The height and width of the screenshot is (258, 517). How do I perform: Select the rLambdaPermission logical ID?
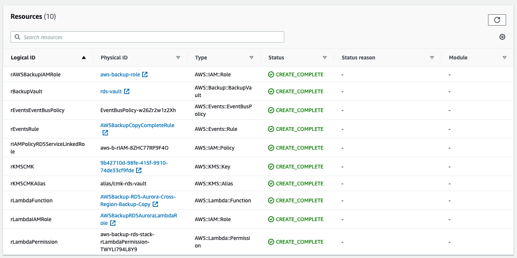[34, 242]
